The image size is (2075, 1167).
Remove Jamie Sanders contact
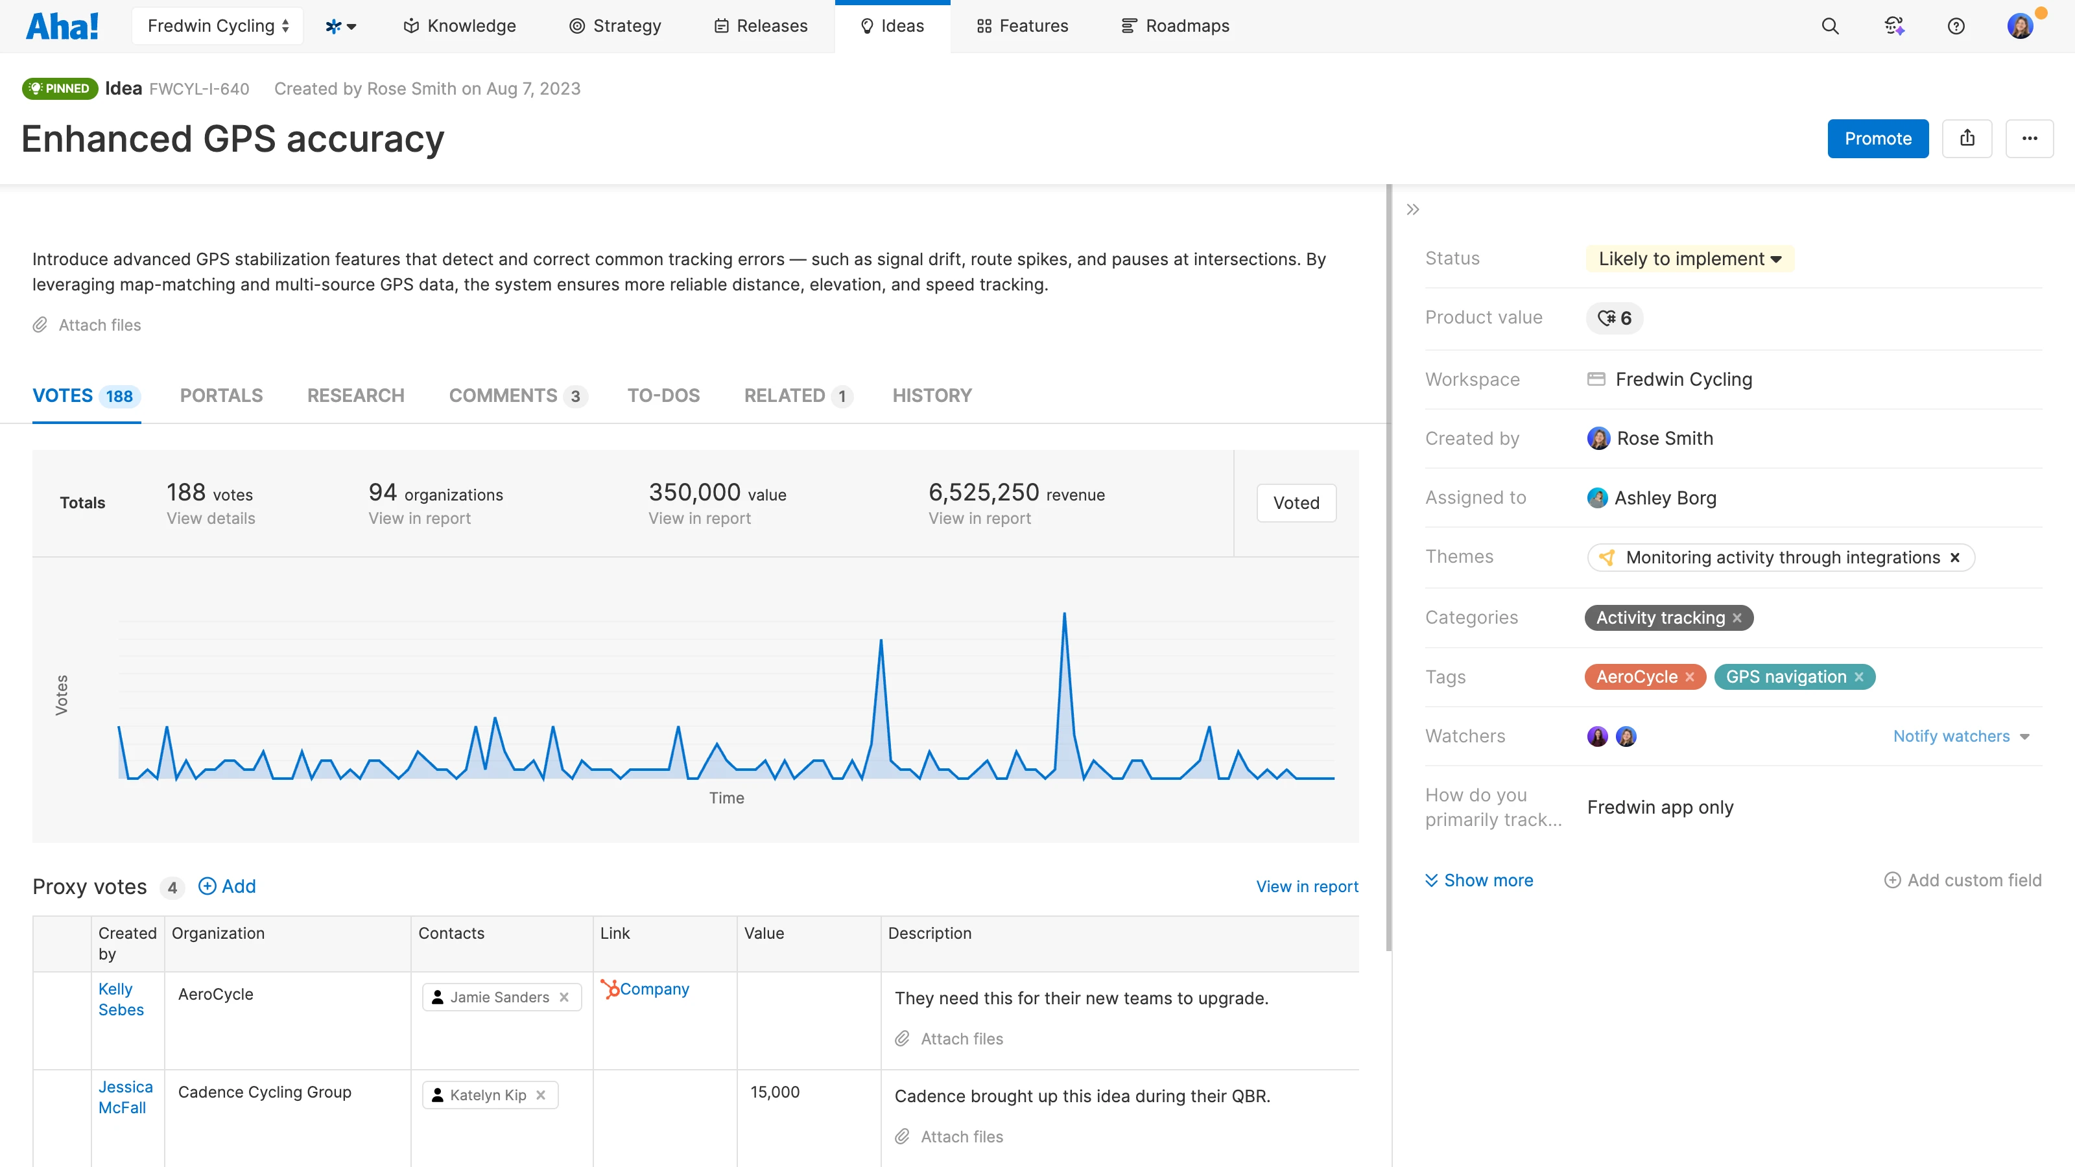(564, 997)
